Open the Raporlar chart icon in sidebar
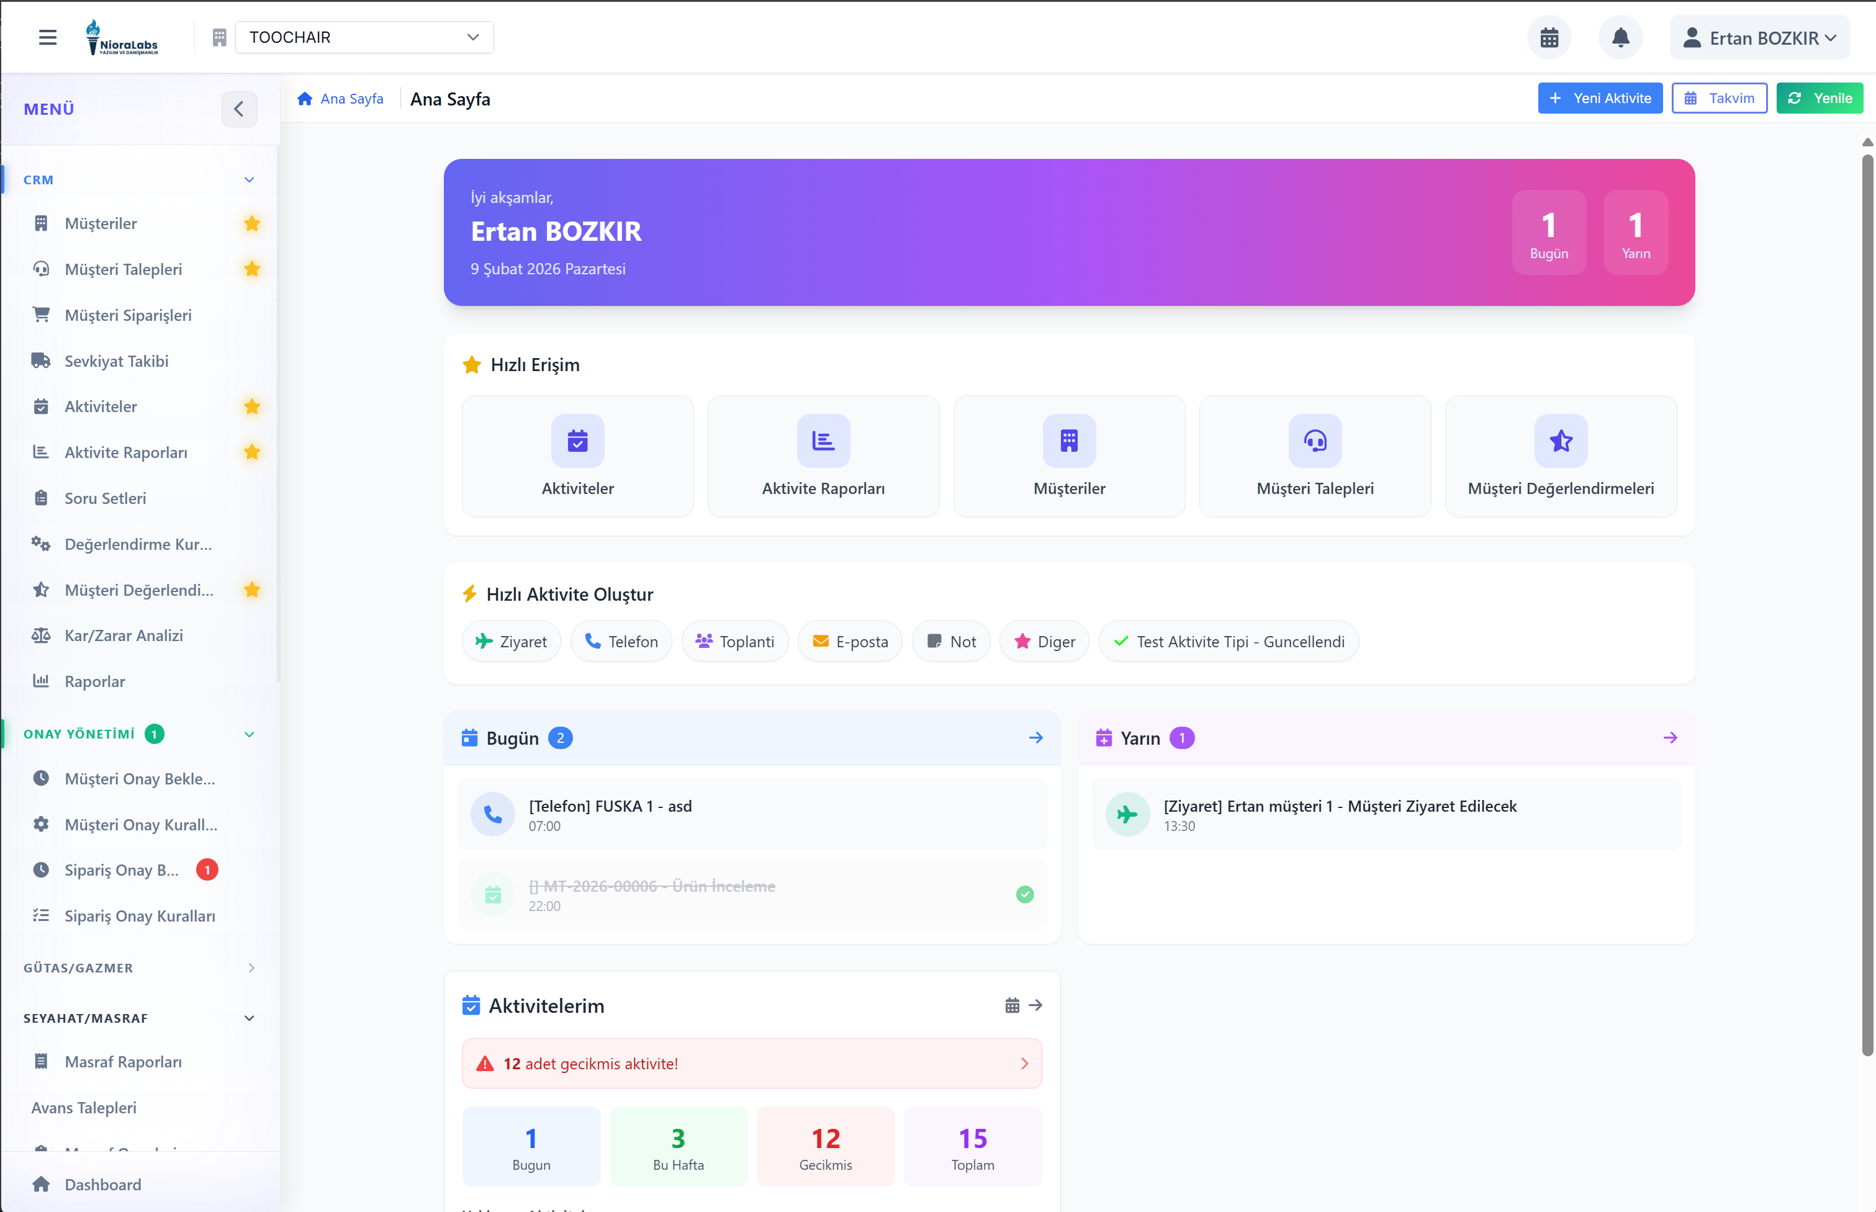The height and width of the screenshot is (1212, 1876). point(41,681)
